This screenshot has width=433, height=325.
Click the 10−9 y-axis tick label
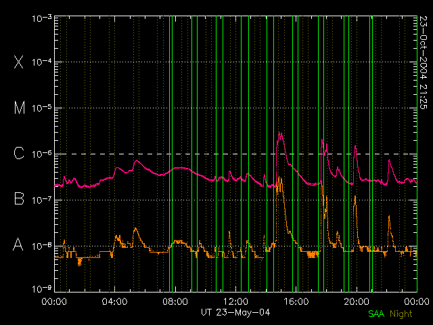click(42, 289)
